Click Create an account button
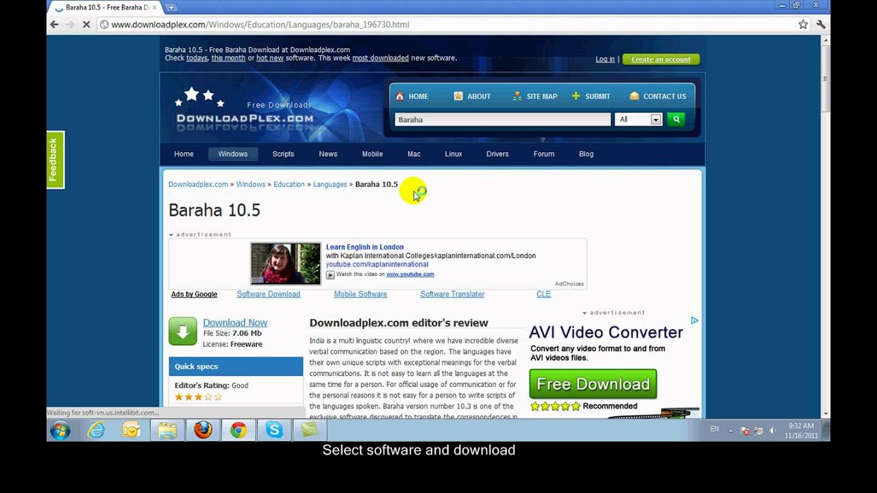The image size is (877, 493). point(661,60)
